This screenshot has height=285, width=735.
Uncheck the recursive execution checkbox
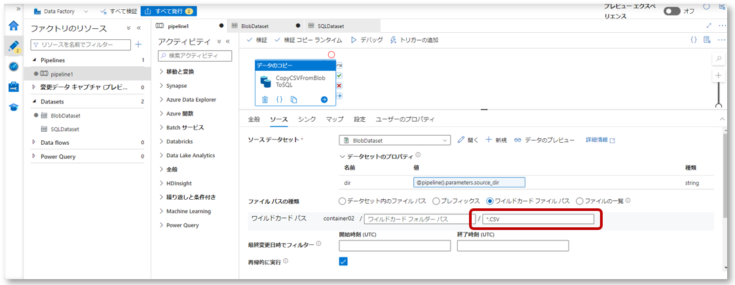[x=343, y=261]
